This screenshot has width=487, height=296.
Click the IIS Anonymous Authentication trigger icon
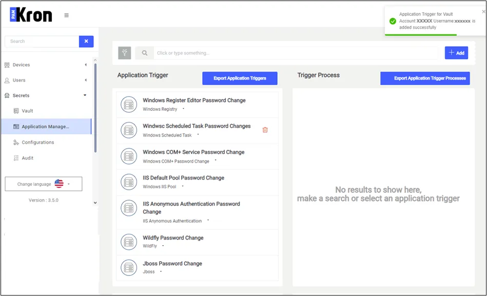[129, 208]
